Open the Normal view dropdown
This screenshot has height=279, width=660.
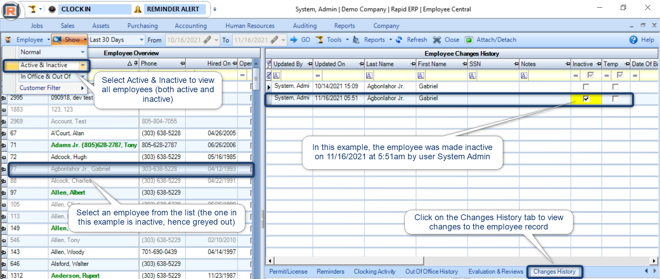(83, 52)
